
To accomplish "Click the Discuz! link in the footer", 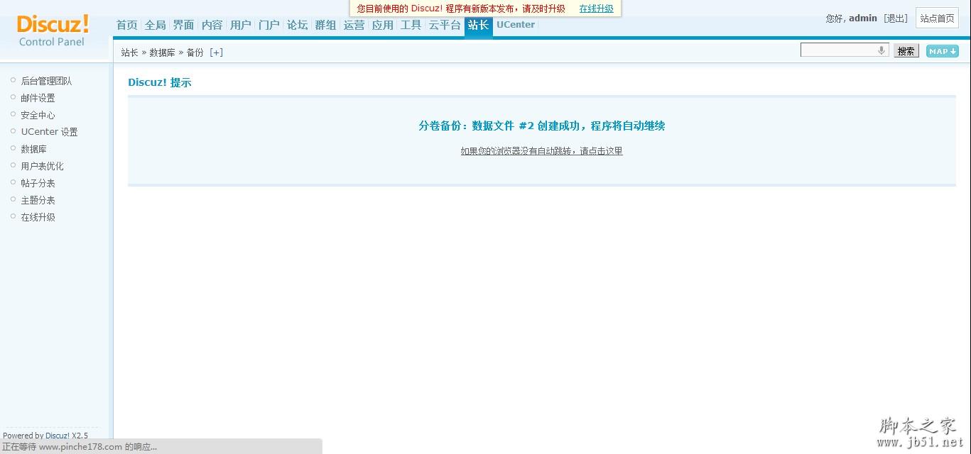I will coord(57,436).
